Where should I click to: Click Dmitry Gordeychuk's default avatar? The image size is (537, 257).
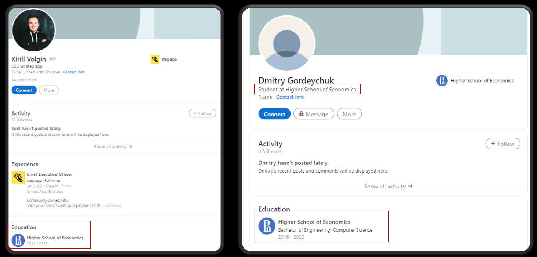pos(287,43)
